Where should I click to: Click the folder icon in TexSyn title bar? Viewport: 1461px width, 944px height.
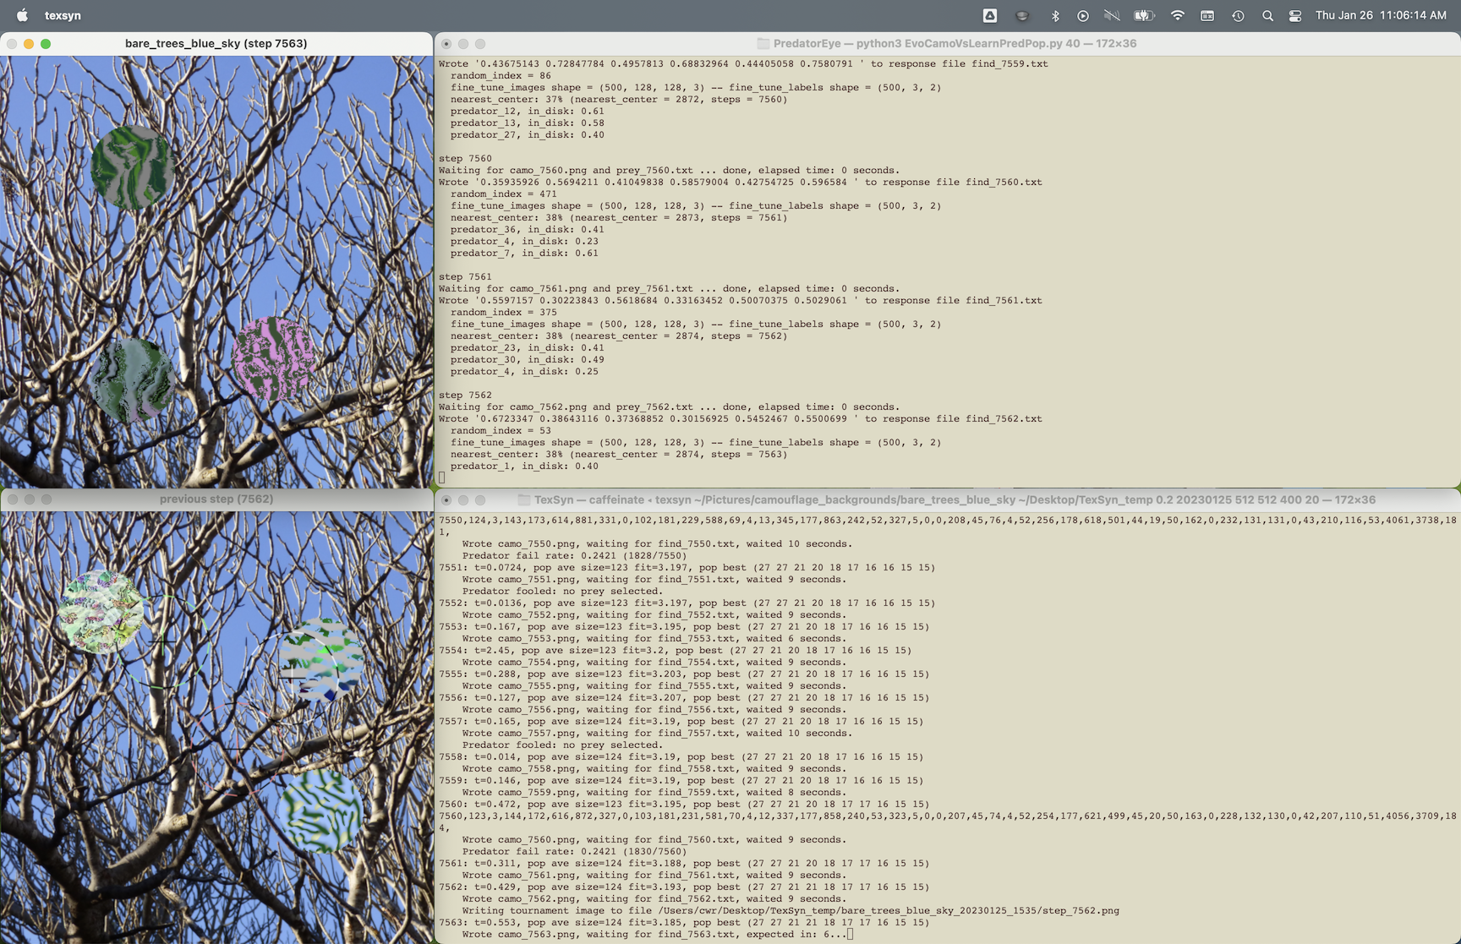click(524, 499)
